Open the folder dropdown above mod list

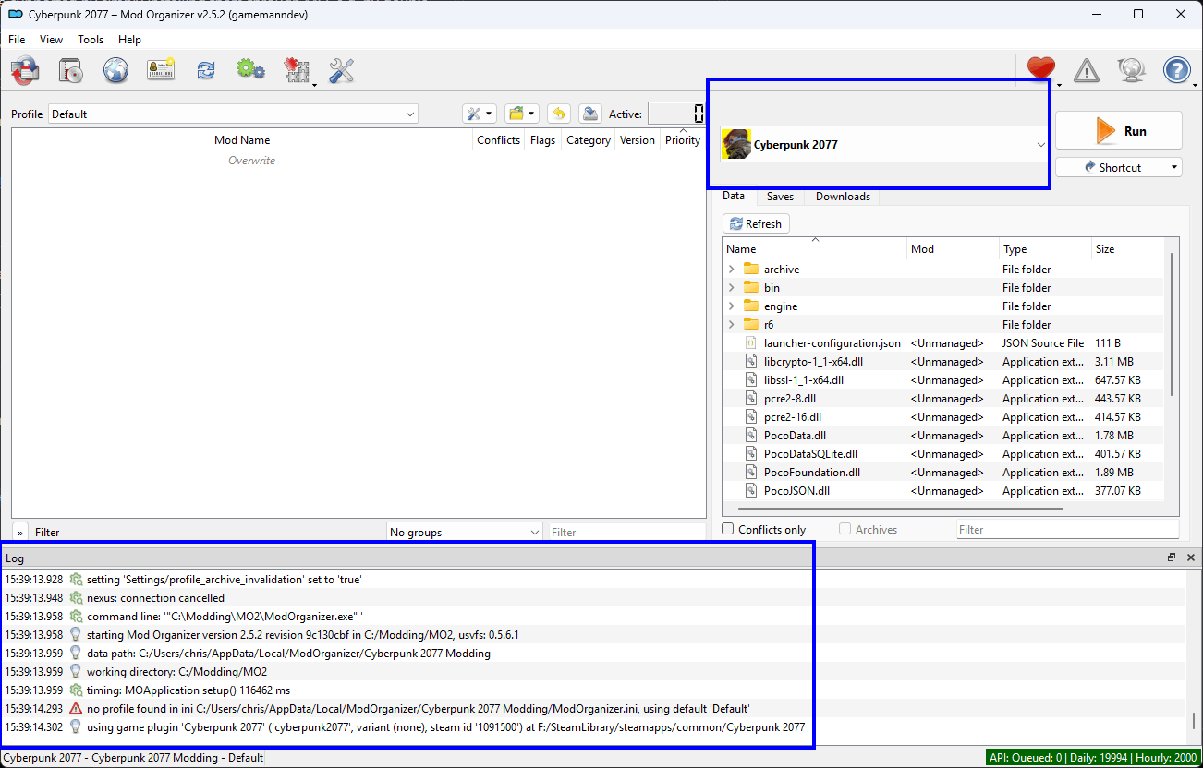click(x=522, y=114)
